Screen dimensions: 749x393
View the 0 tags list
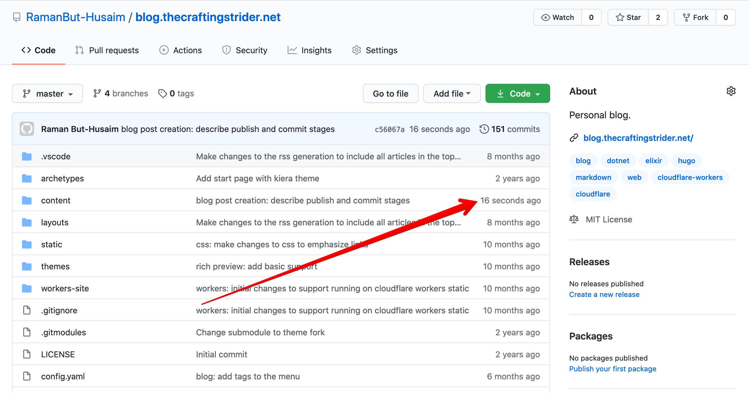(x=176, y=93)
